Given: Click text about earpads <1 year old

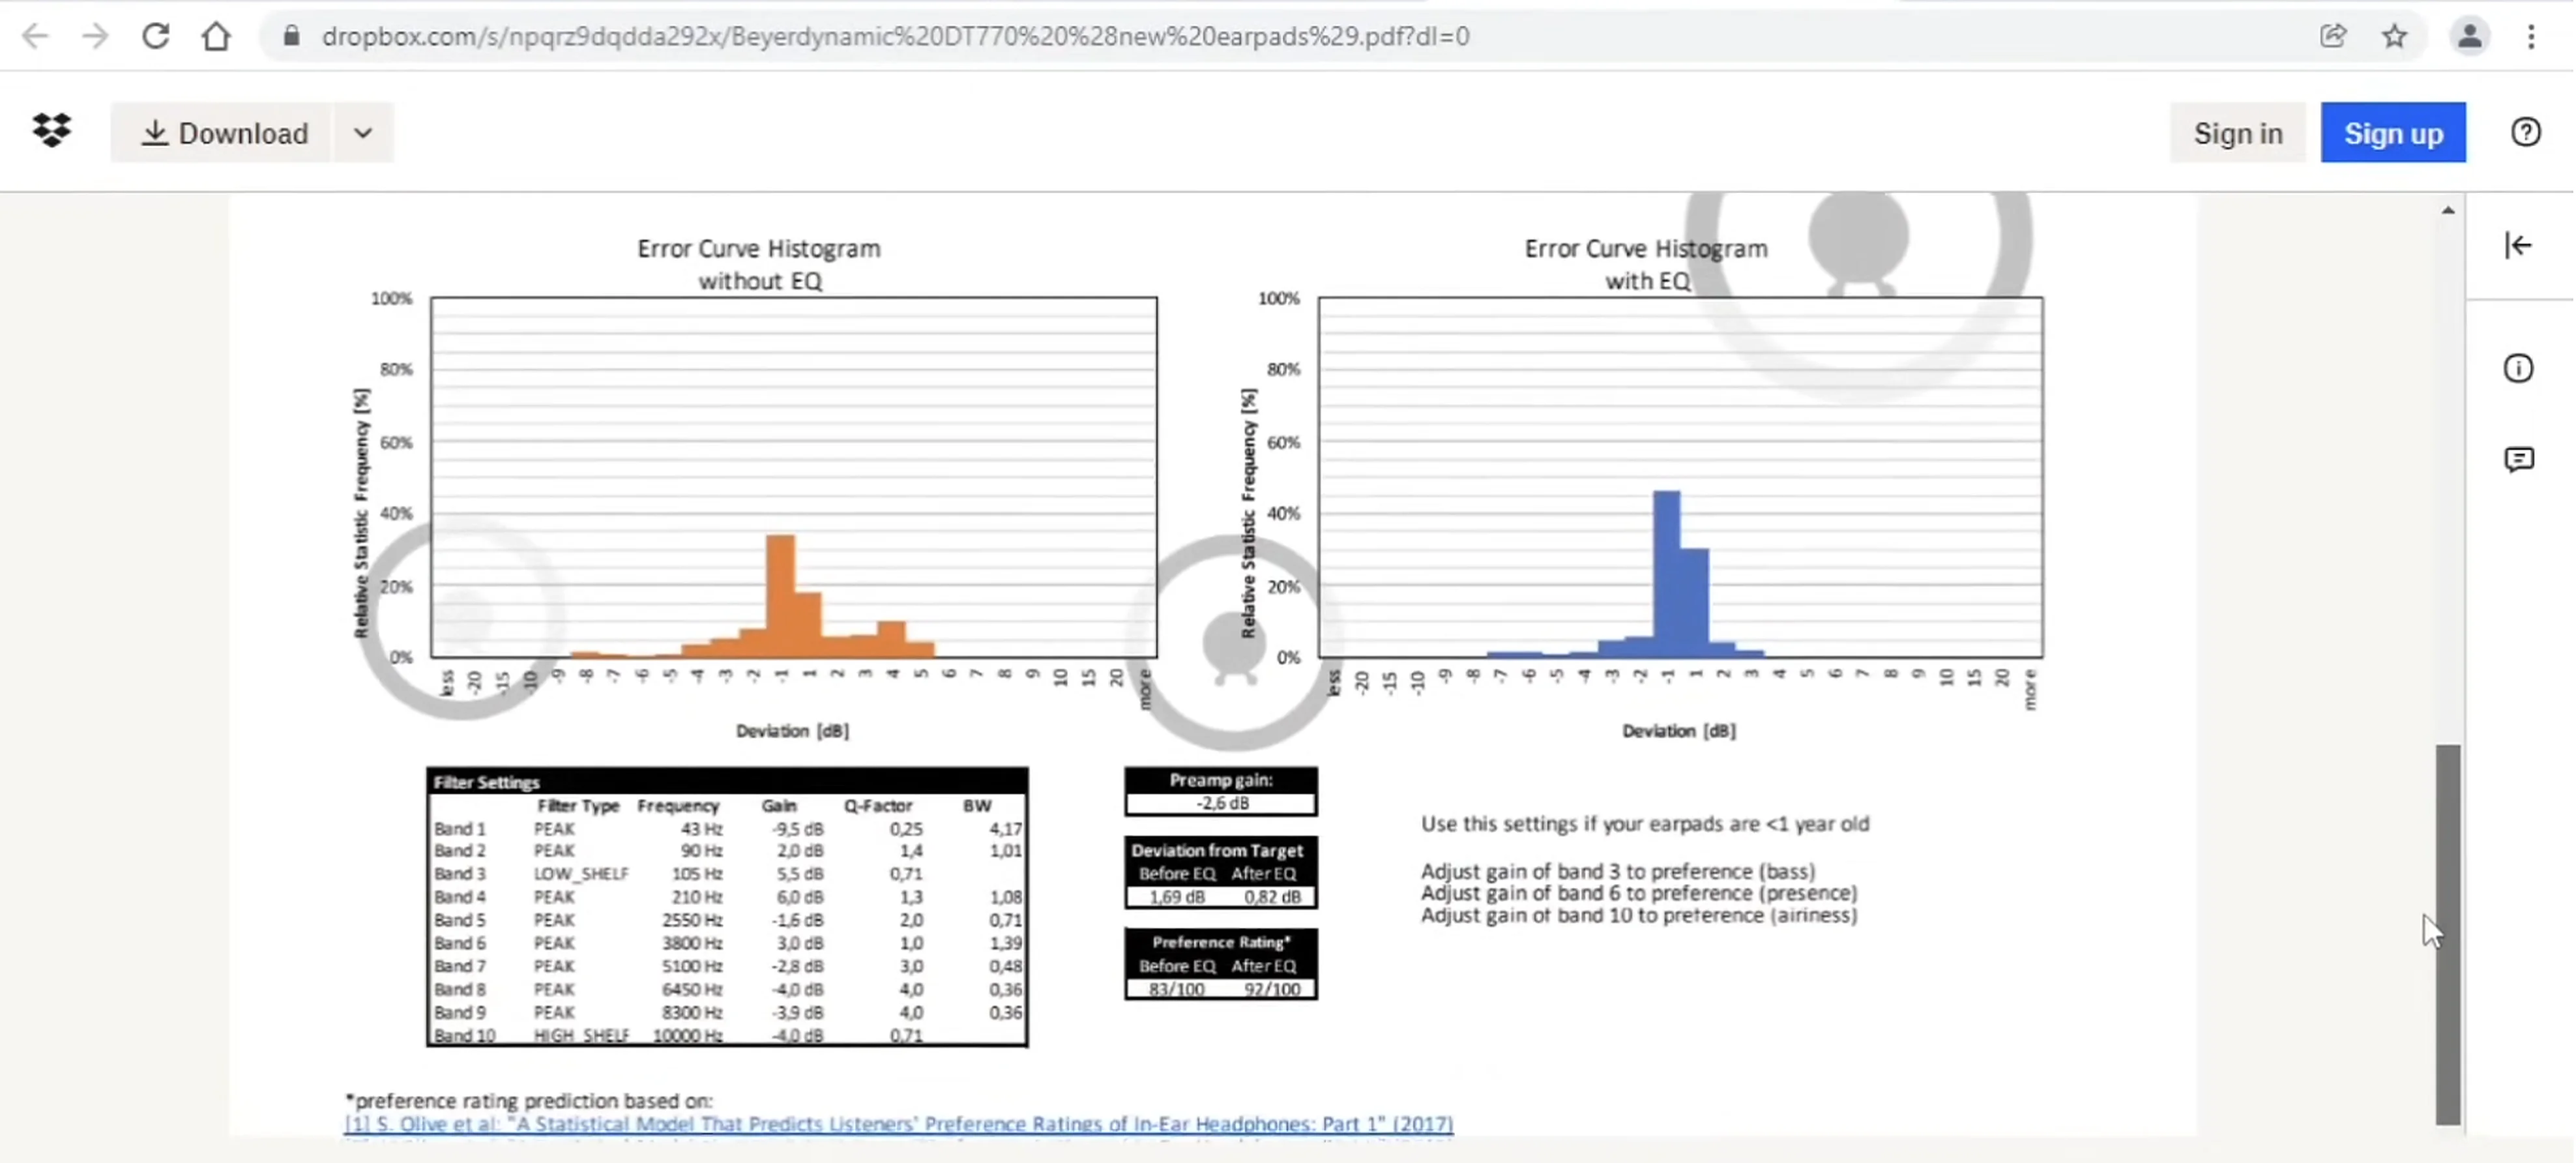Looking at the screenshot, I should tap(1644, 824).
